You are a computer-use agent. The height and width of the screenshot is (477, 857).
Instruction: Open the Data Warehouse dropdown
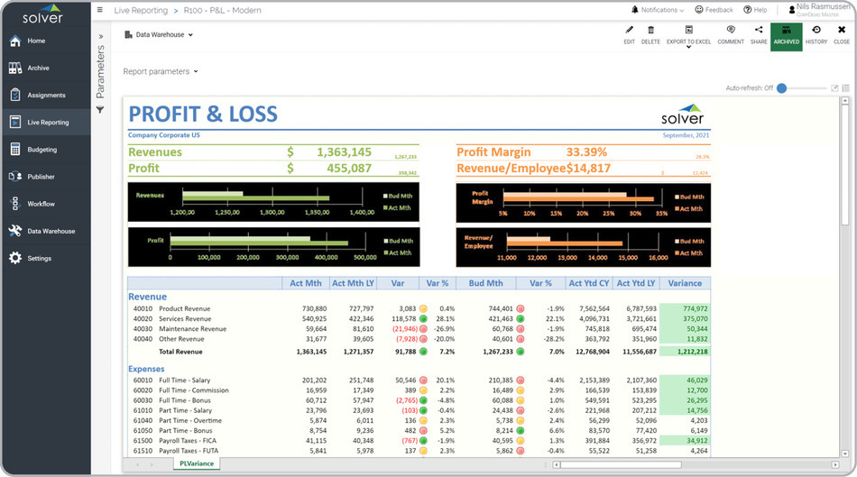point(159,35)
